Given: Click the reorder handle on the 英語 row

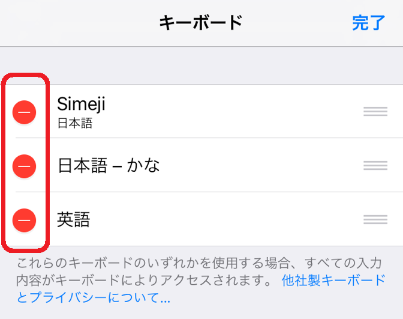Looking at the screenshot, I should [x=375, y=219].
